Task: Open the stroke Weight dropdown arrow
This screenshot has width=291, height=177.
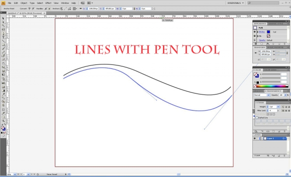Action: (278, 107)
